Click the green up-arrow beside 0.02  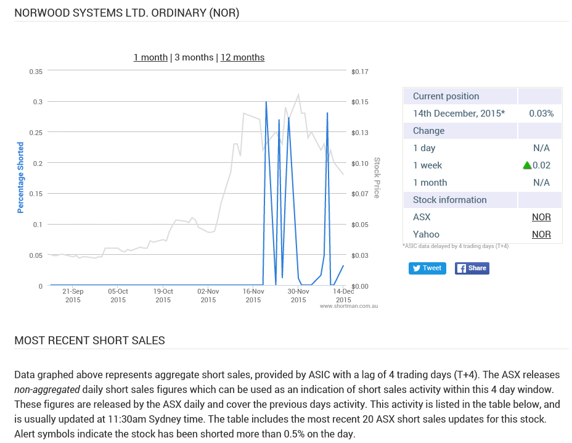click(x=527, y=165)
